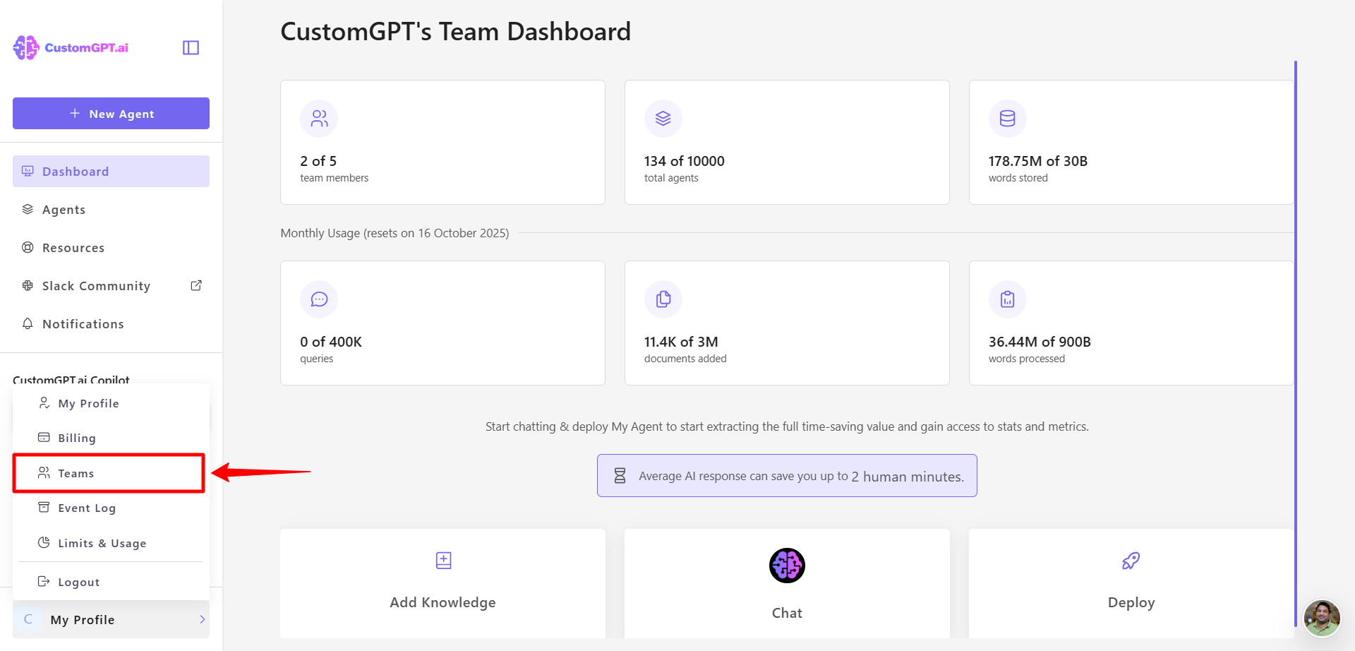Screen dimensions: 1355x651
Task: Click the hourglass icon in the banner
Action: click(x=620, y=476)
